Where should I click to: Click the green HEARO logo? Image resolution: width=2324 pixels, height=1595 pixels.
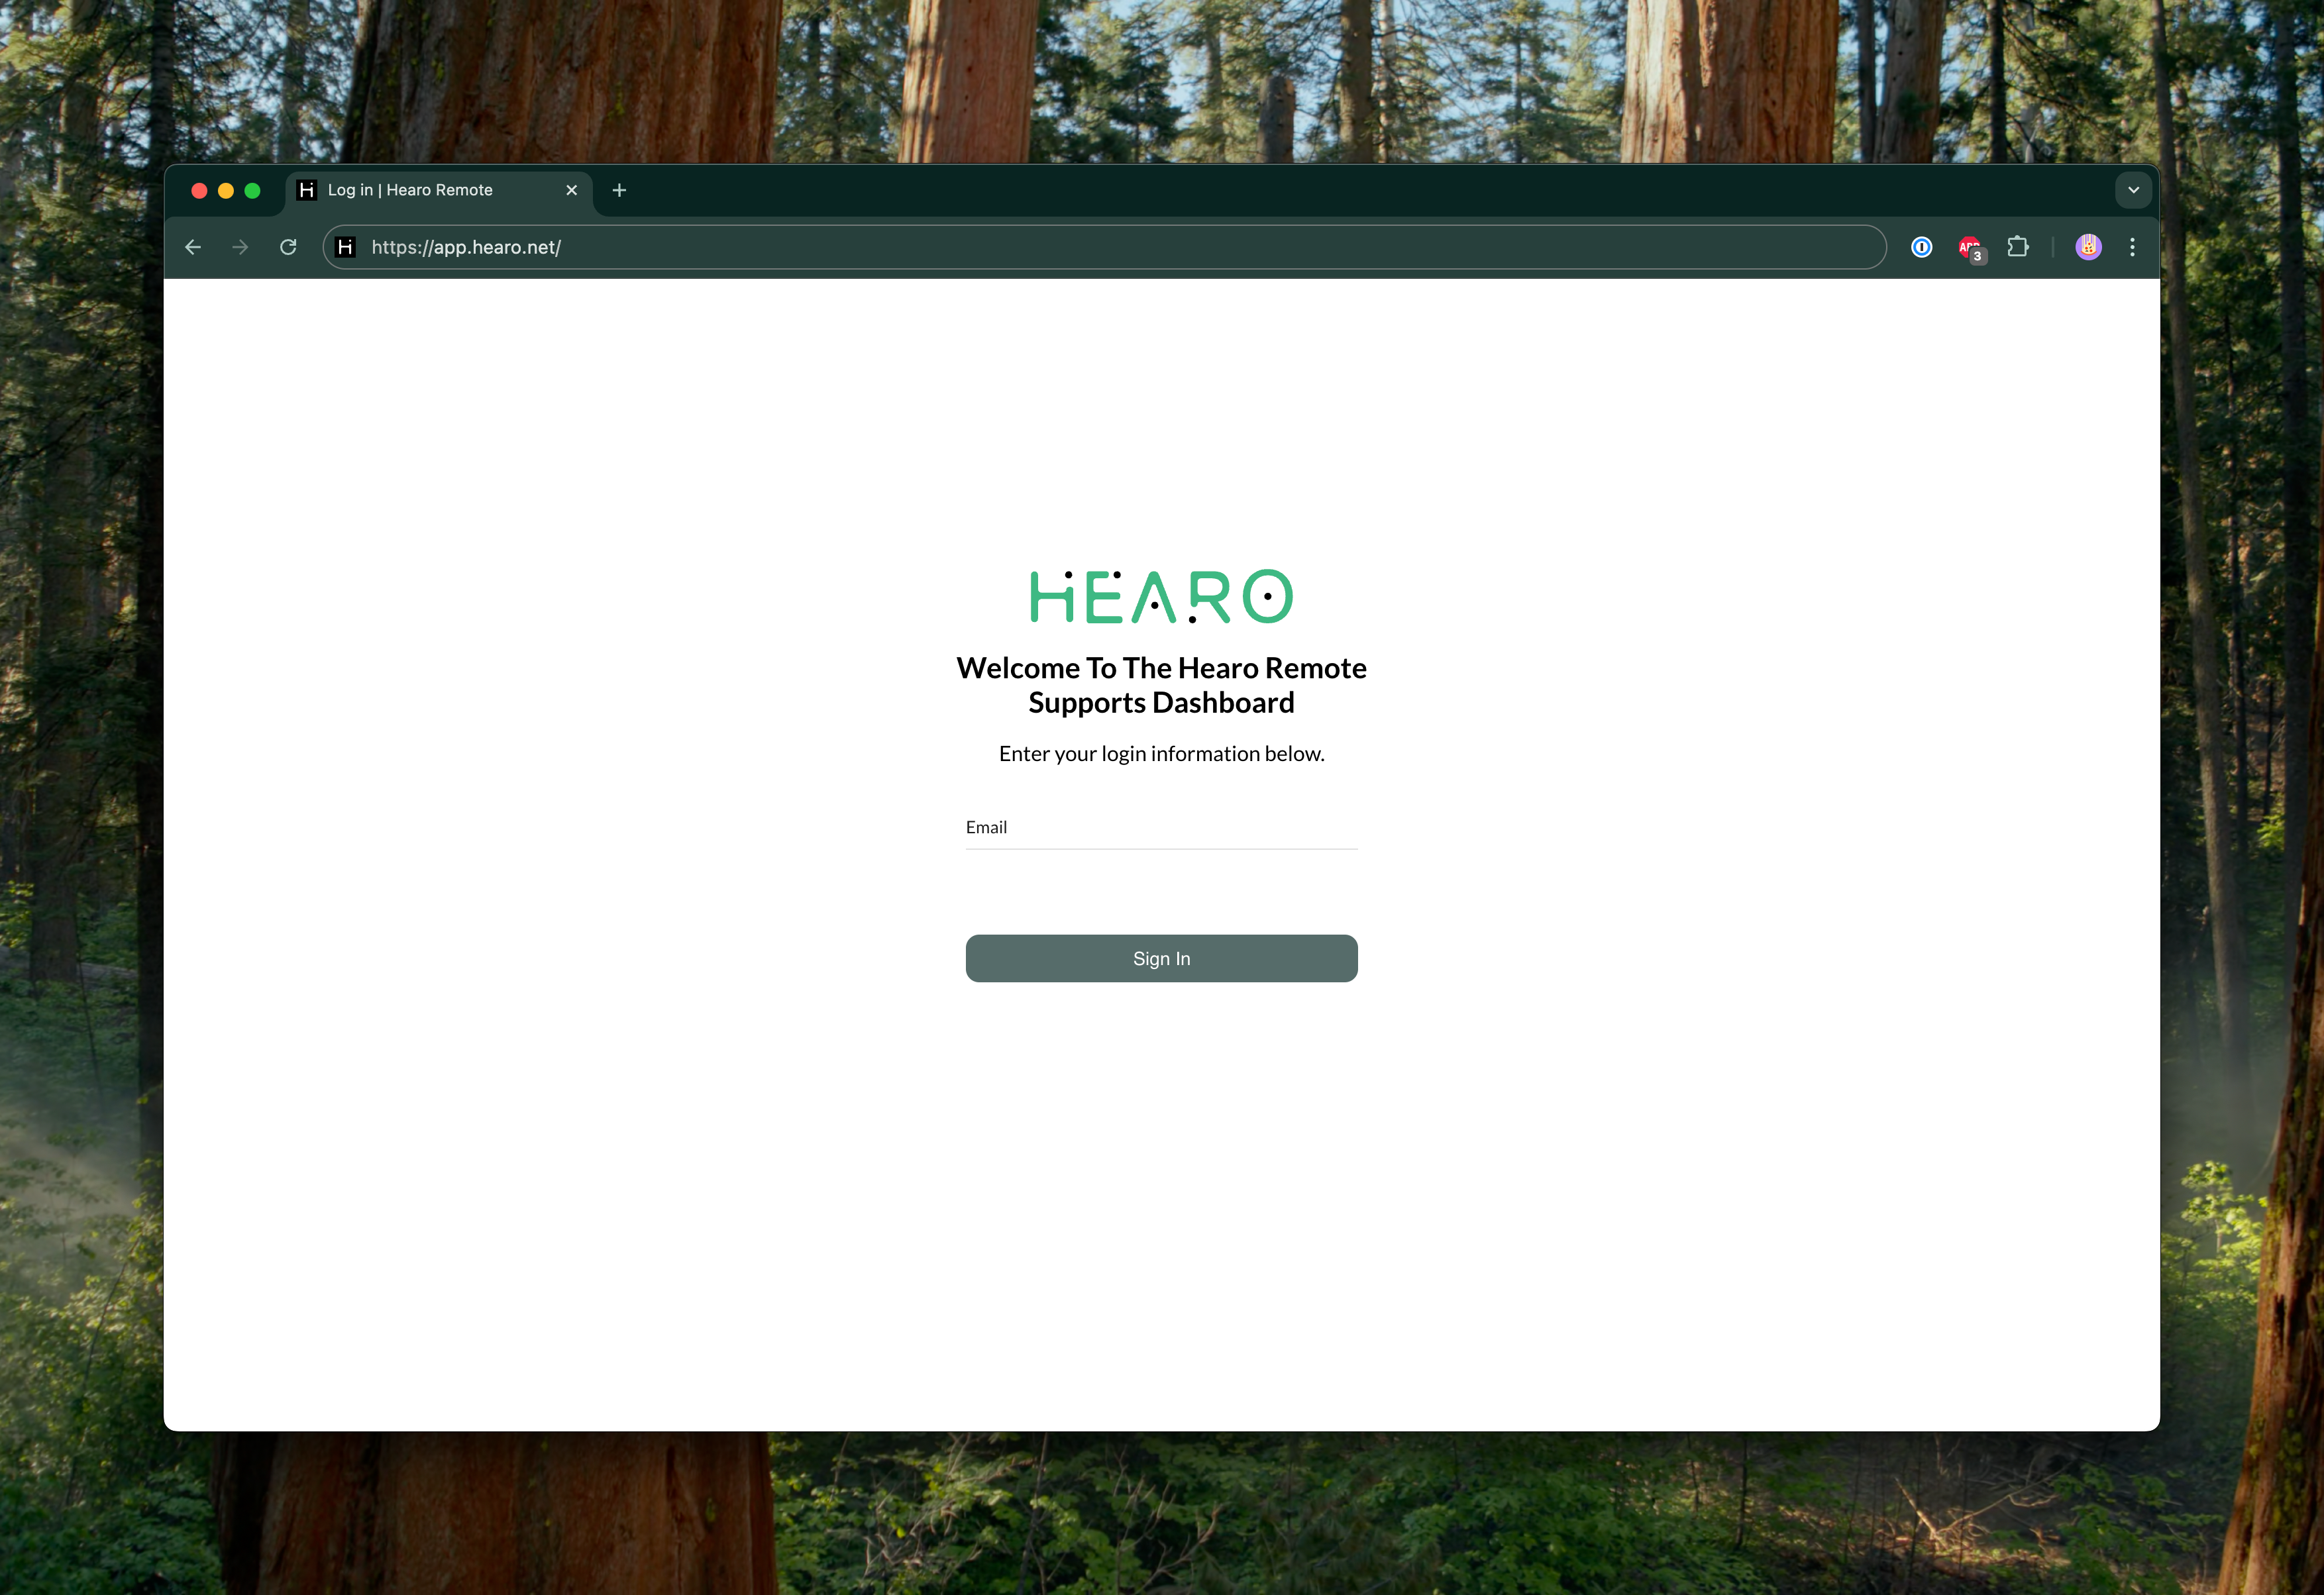click(x=1161, y=597)
